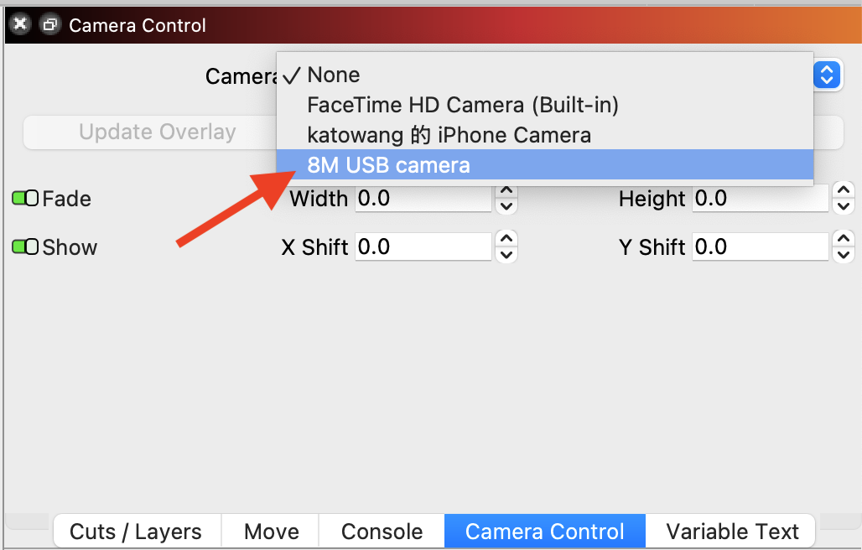Toggle the Fade switch
Viewport: 862px width, 550px height.
[x=25, y=199]
